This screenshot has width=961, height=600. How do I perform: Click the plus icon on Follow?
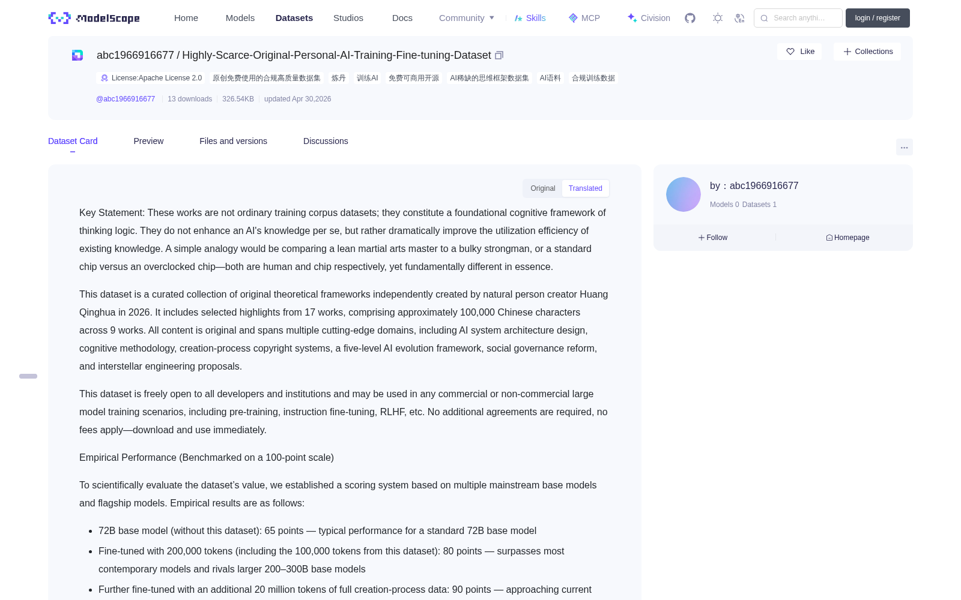702,238
